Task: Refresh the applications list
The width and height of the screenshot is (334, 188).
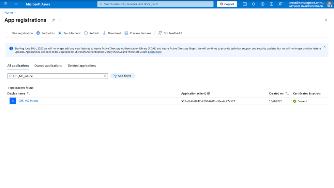Action: (92, 33)
